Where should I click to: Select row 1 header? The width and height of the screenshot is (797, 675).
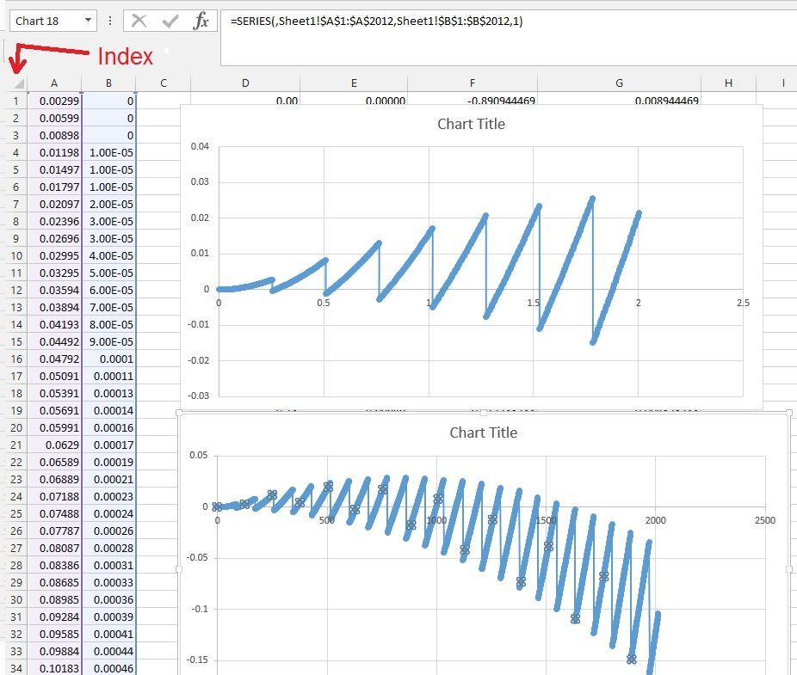(x=15, y=101)
